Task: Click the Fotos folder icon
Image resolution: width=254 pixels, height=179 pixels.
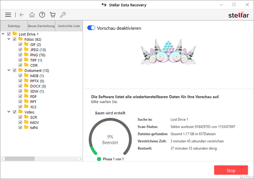Action: (21, 39)
